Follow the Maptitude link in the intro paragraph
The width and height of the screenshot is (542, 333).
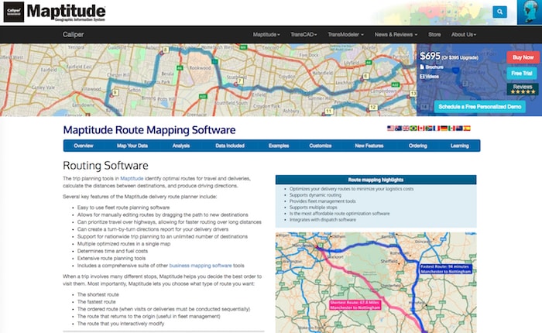coord(132,178)
